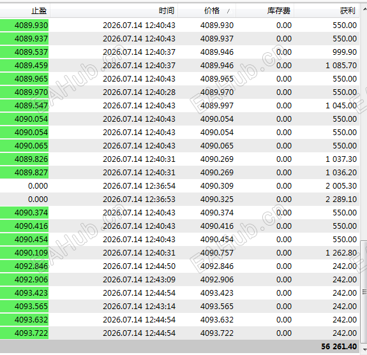Select profit value 999.90
This screenshot has height=355, width=367.
tap(345, 52)
